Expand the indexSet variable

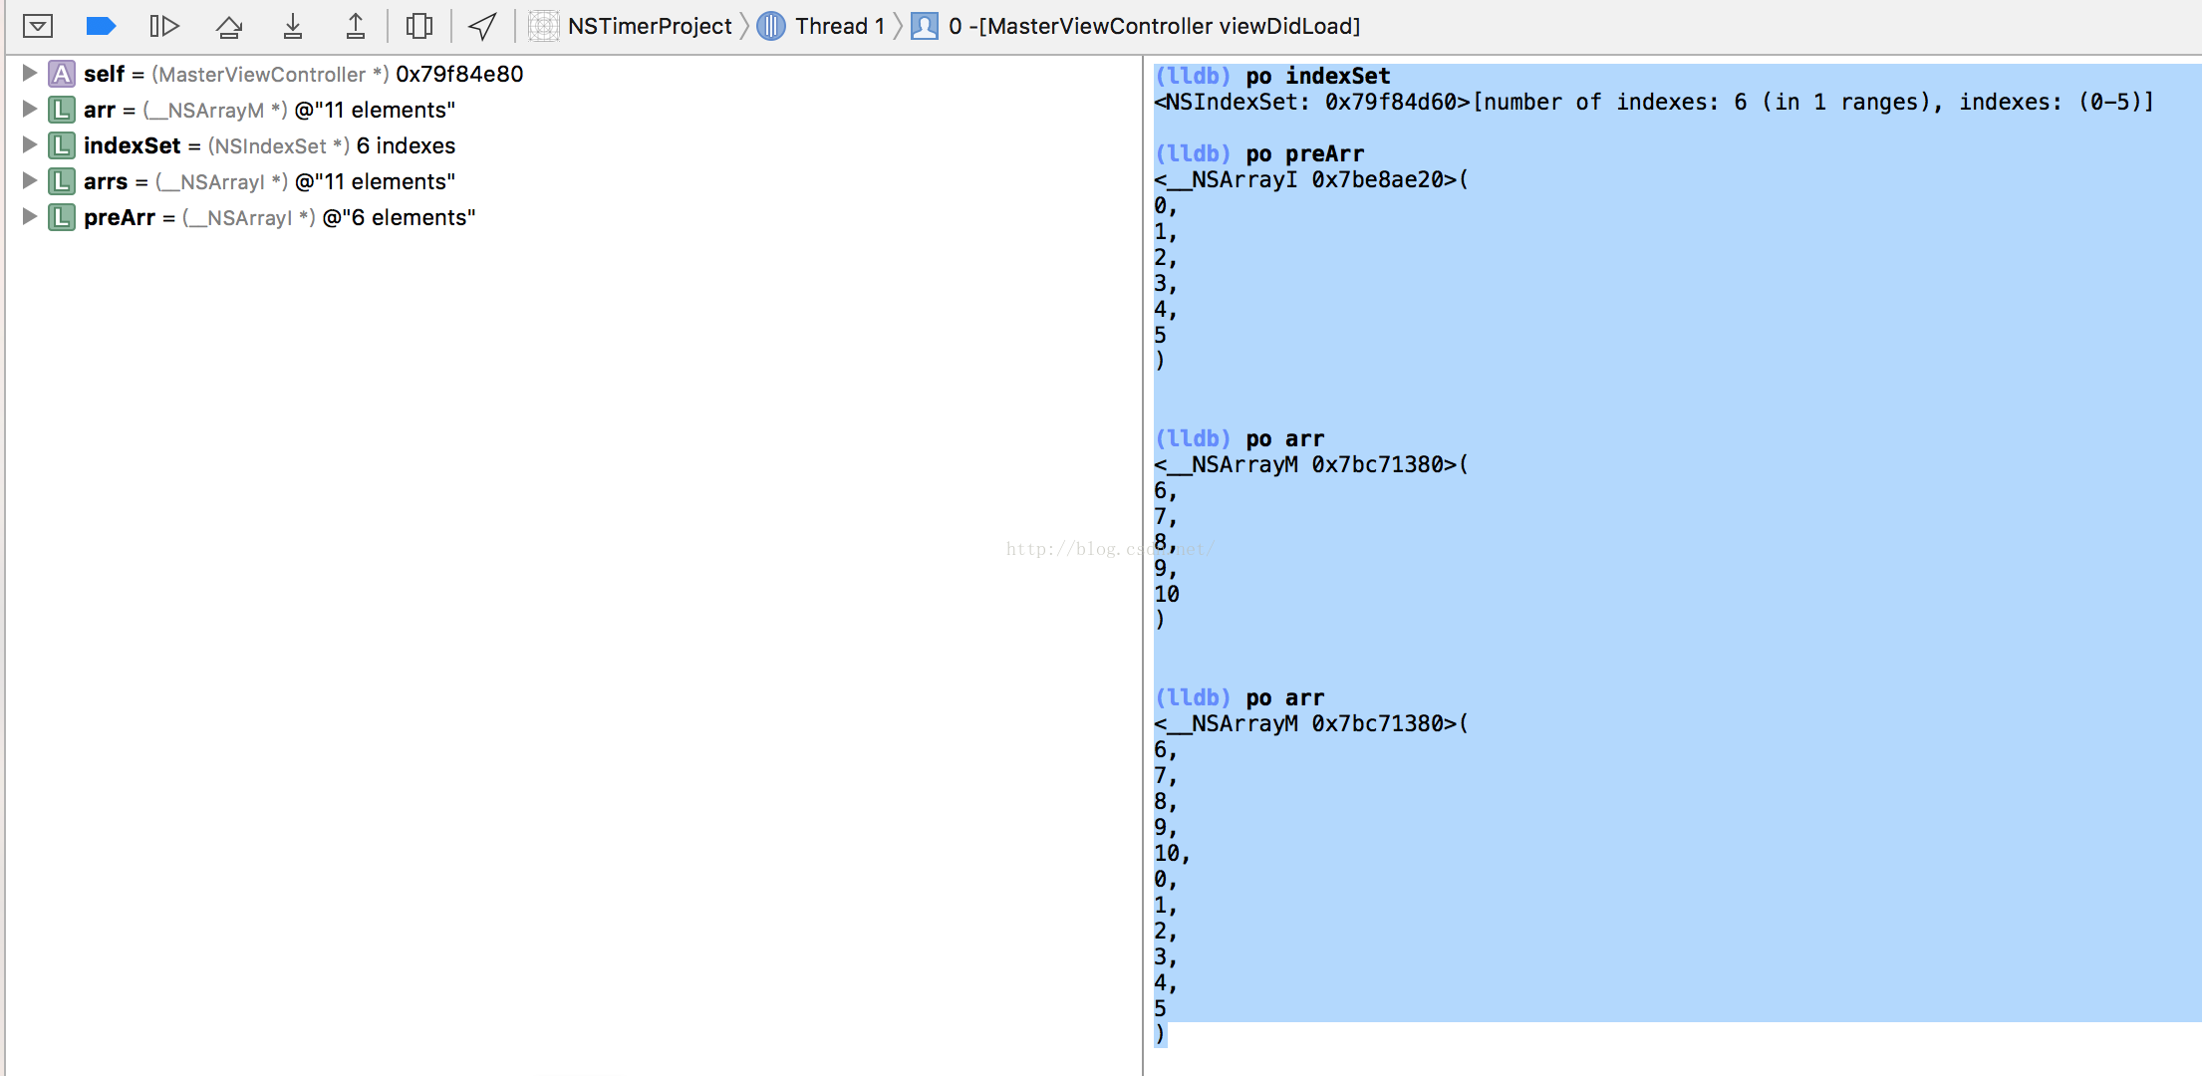29,144
